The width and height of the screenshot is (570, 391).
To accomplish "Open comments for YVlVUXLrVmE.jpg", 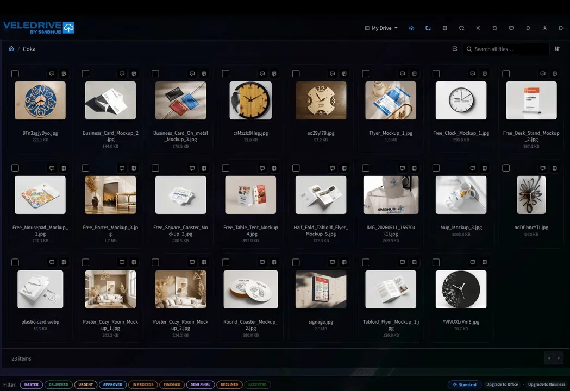I will point(473,262).
